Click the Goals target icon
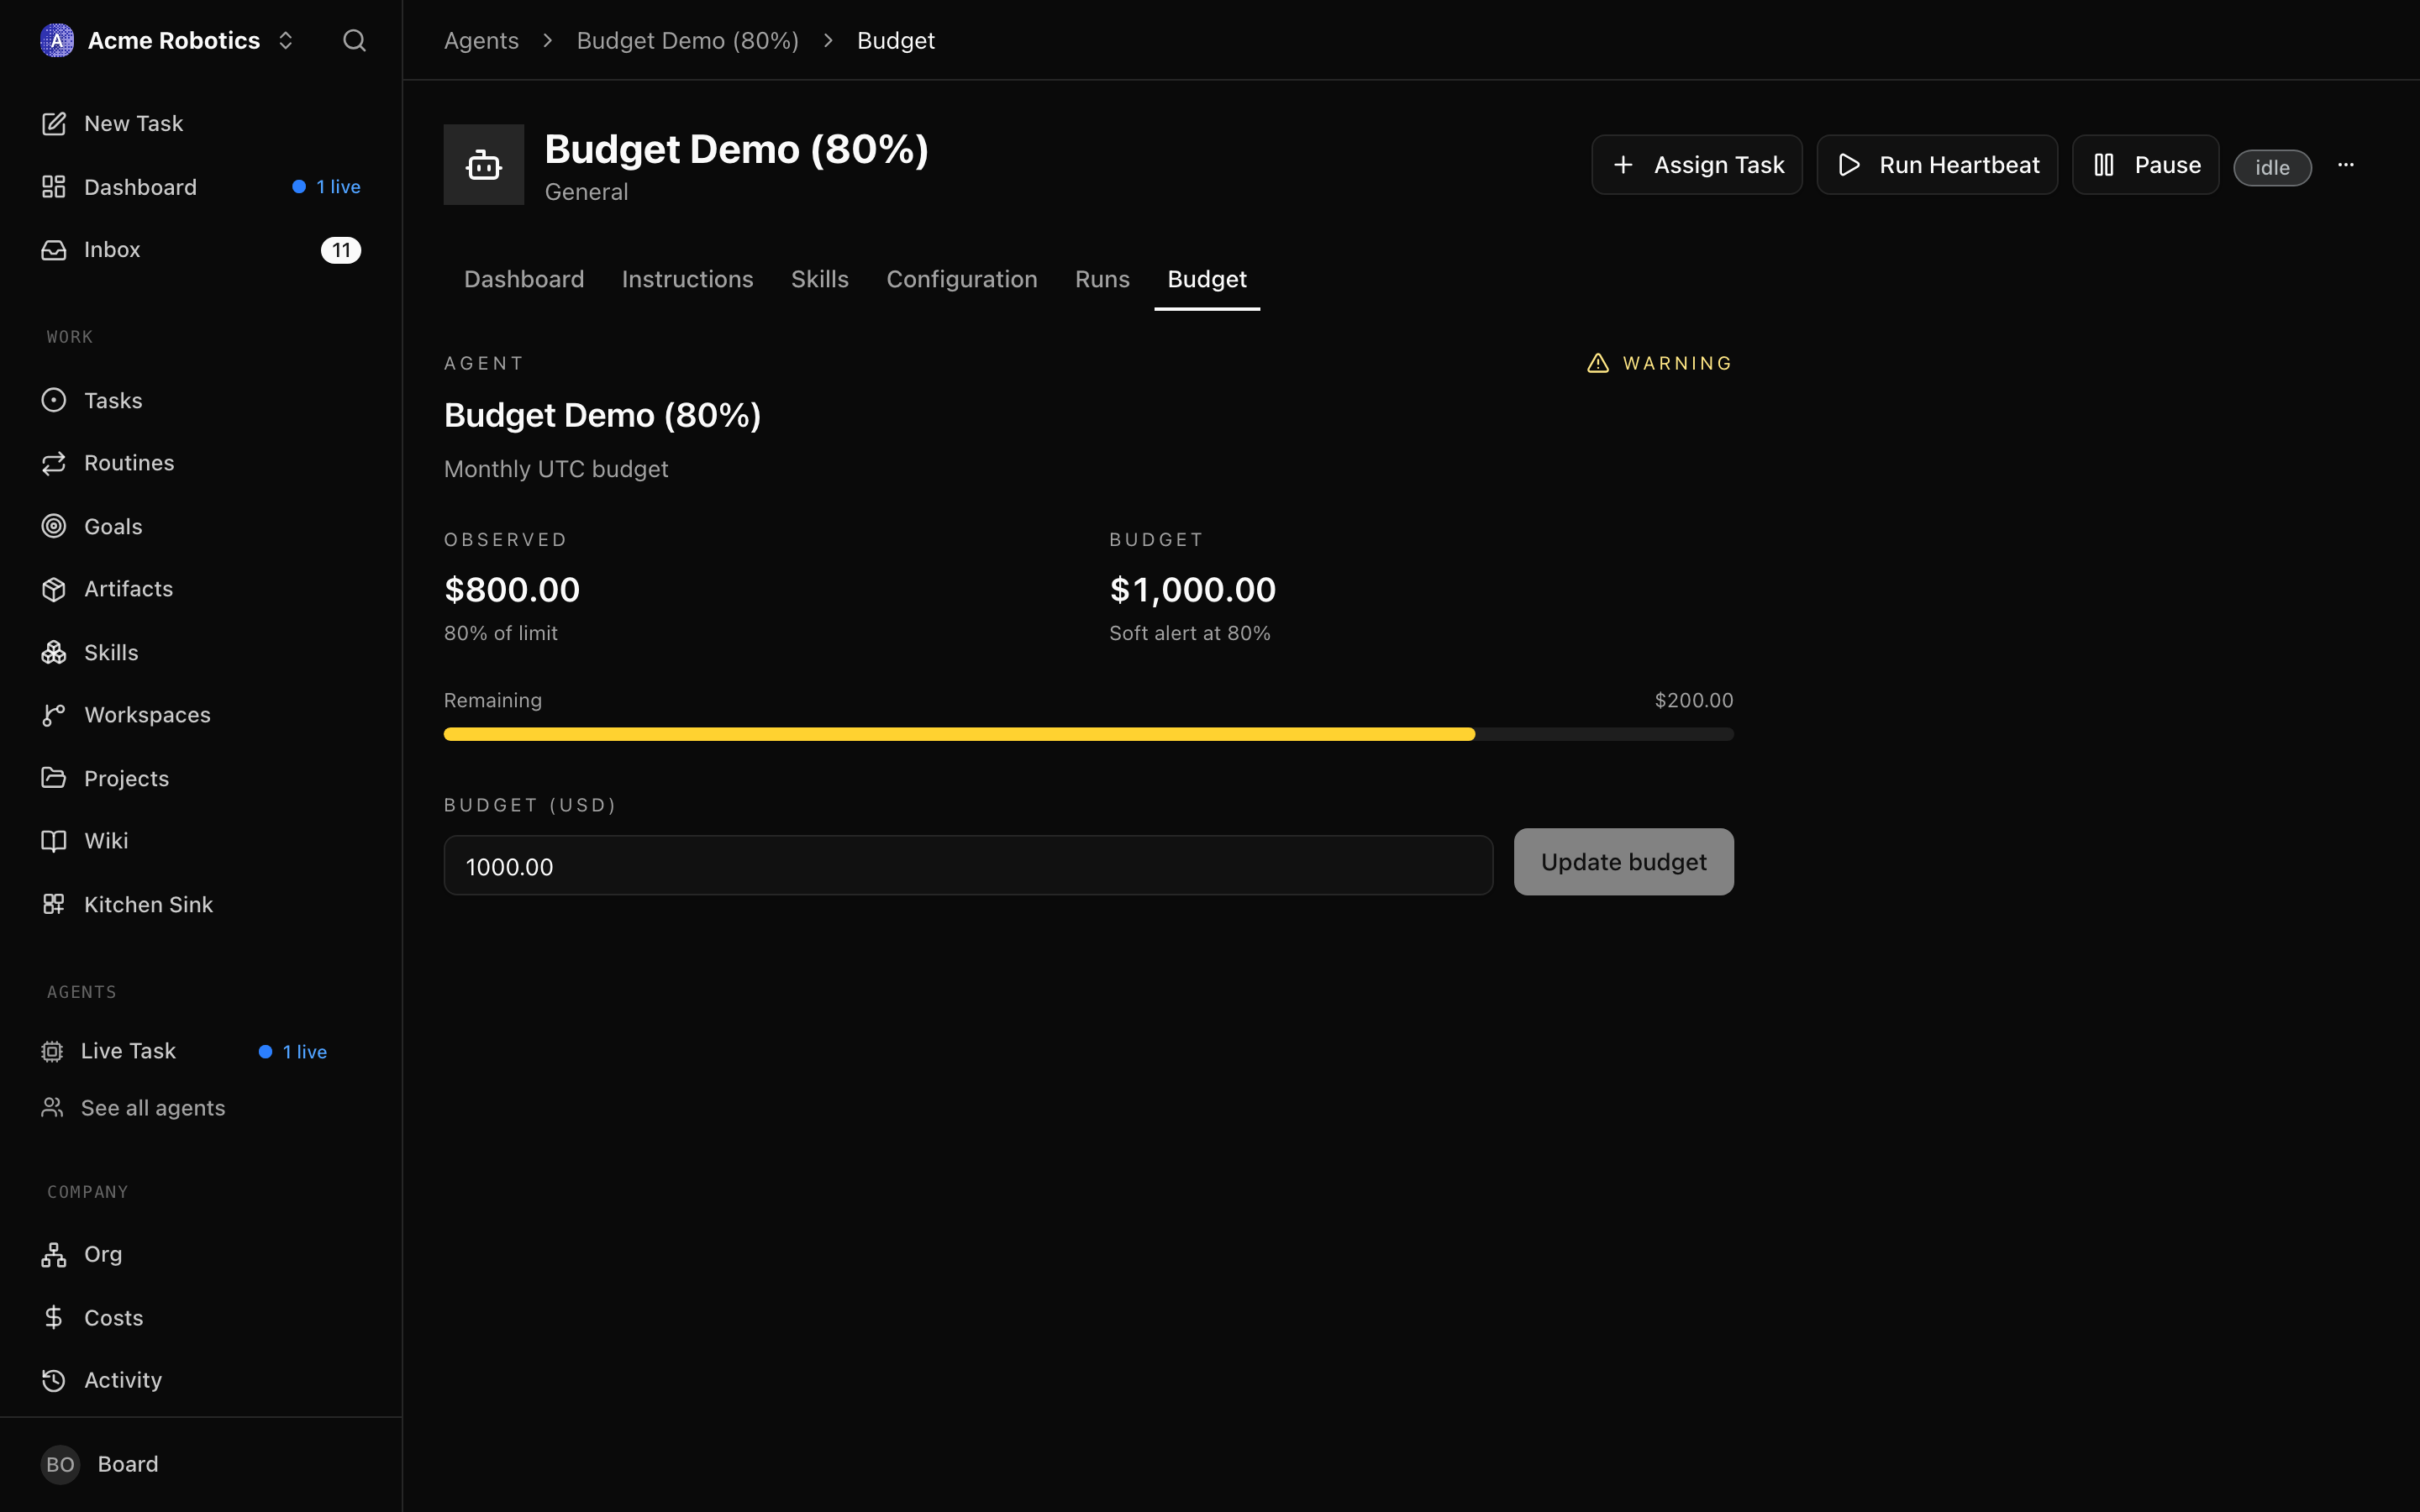Image resolution: width=2420 pixels, height=1512 pixels. 54,526
